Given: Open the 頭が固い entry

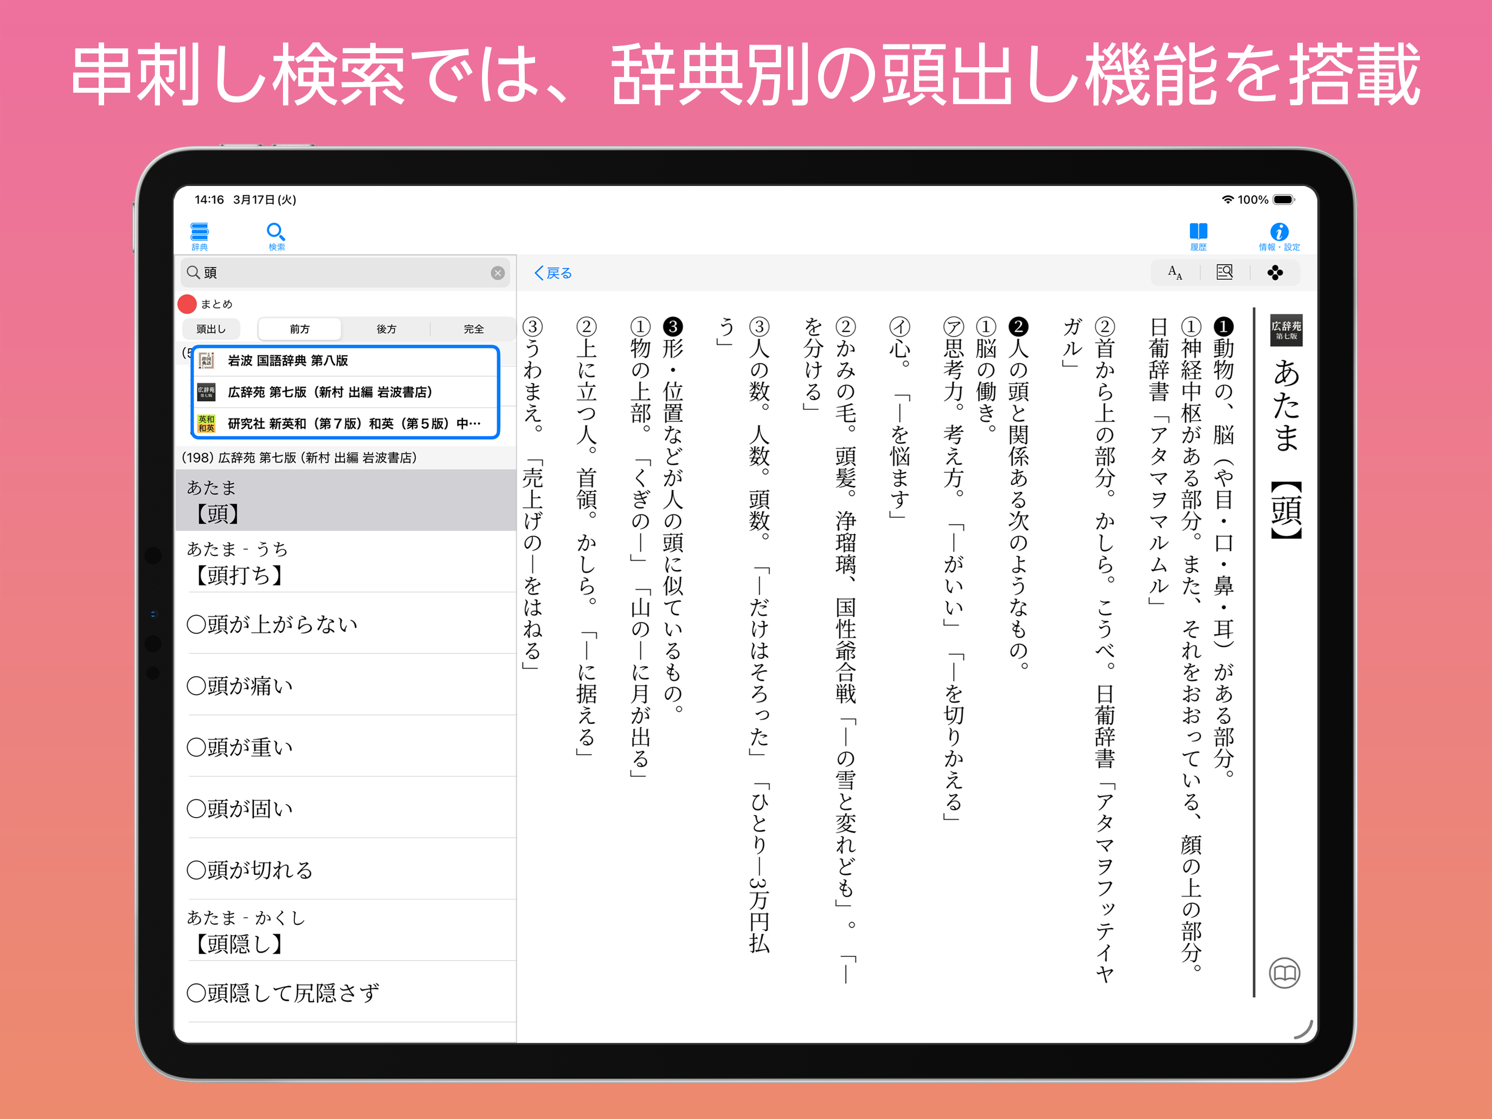Looking at the screenshot, I should tap(345, 808).
